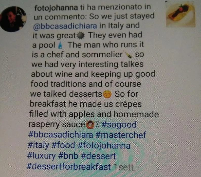Click the dark burst emoji after great
201x177 pixels.
click(81, 36)
